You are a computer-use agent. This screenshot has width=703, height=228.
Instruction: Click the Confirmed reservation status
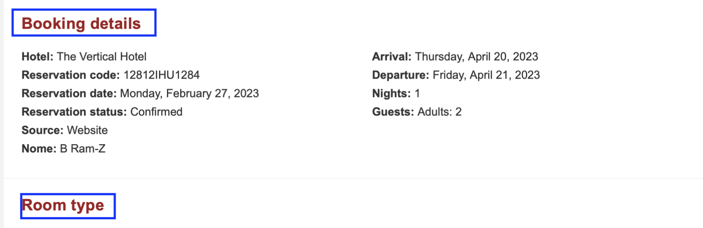156,112
